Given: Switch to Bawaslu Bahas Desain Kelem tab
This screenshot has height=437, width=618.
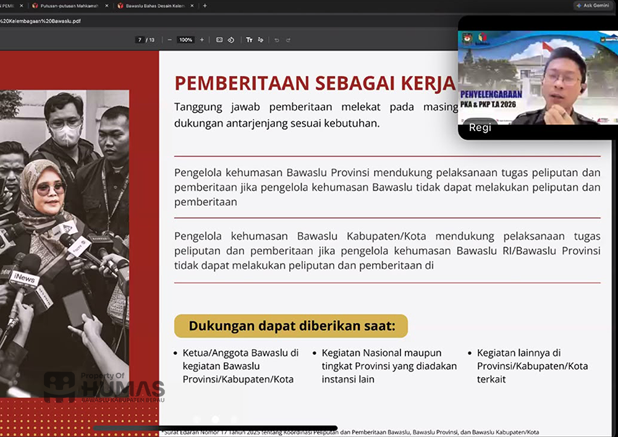Looking at the screenshot, I should (155, 6).
